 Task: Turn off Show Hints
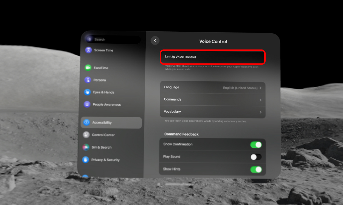click(256, 169)
